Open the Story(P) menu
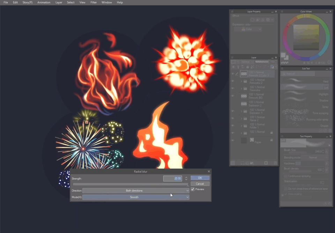Screen dimensions: 335x233 coord(27,2)
